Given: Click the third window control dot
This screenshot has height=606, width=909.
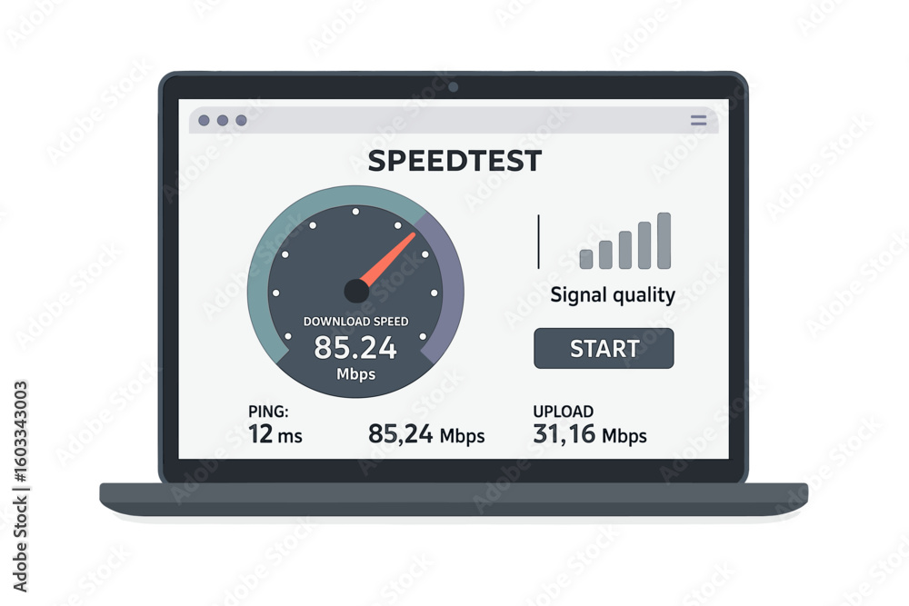Looking at the screenshot, I should pyautogui.click(x=241, y=121).
